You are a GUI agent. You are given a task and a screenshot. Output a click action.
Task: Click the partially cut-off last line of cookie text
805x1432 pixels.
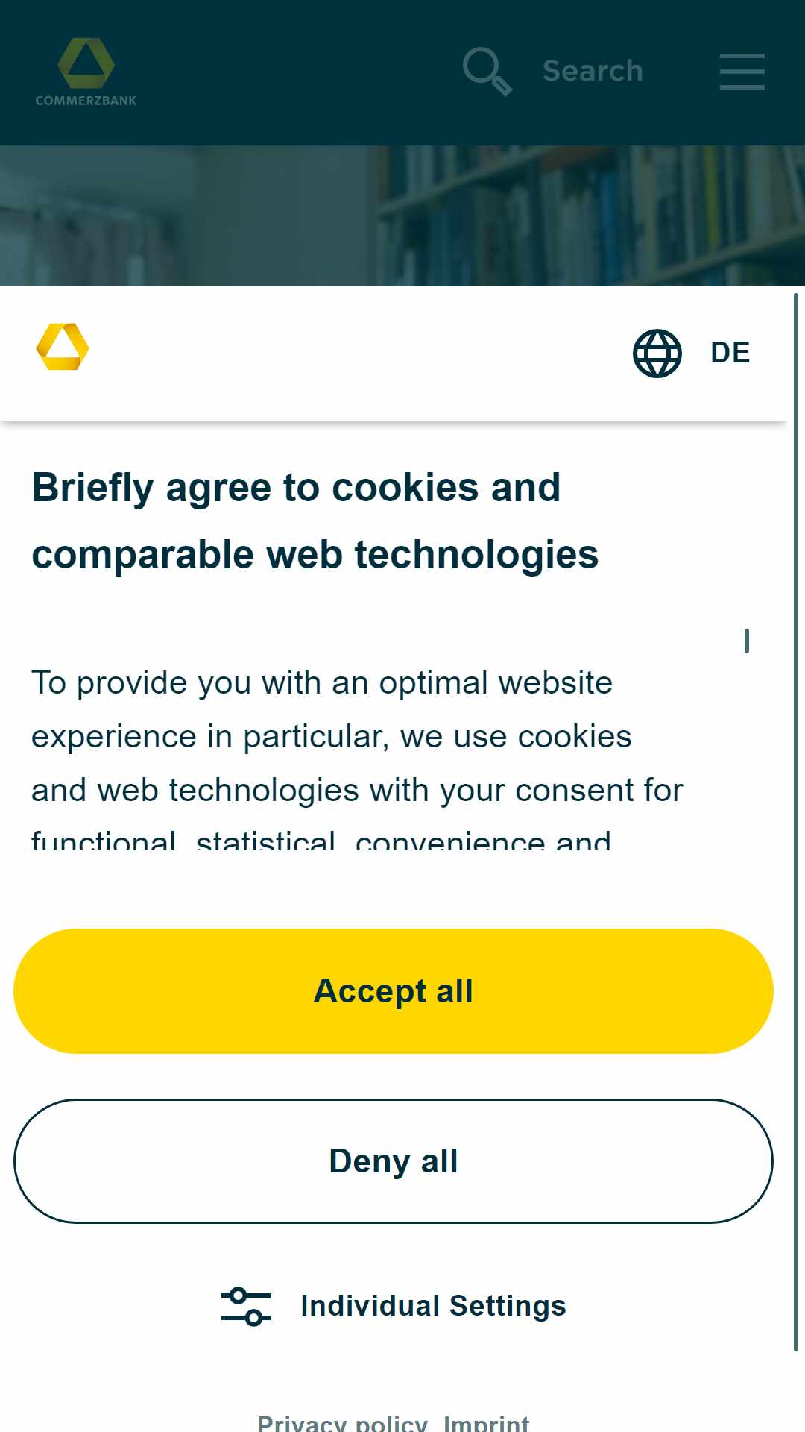click(321, 840)
